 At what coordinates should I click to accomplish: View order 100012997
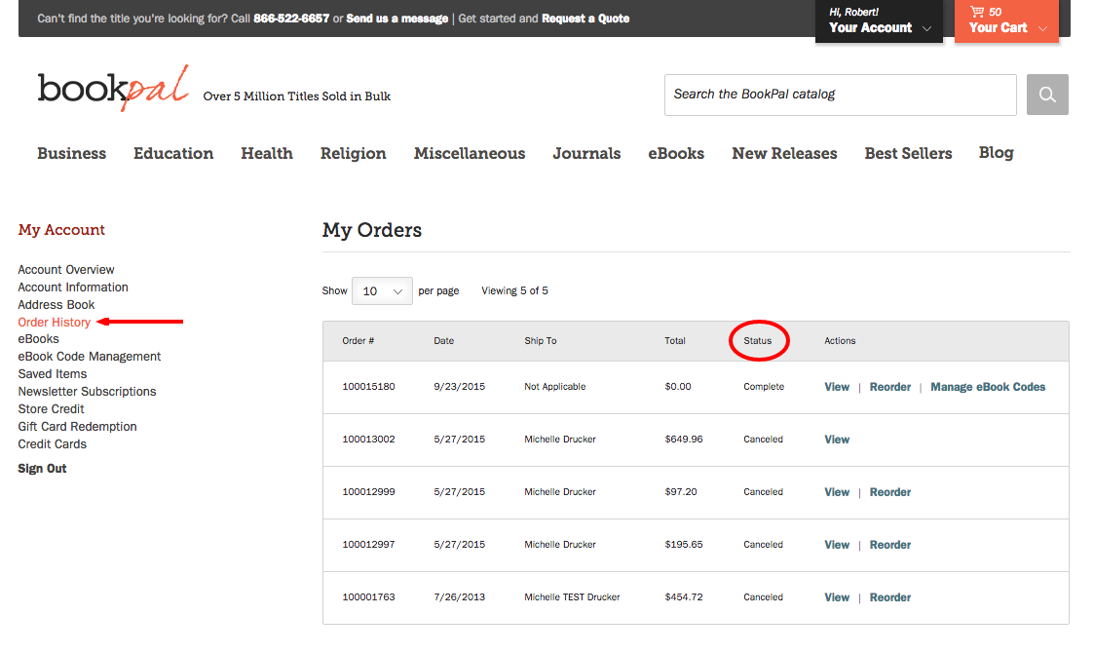coord(837,545)
